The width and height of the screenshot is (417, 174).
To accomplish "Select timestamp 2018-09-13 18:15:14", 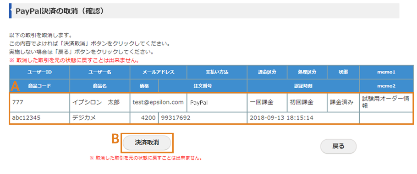I will [x=303, y=118].
